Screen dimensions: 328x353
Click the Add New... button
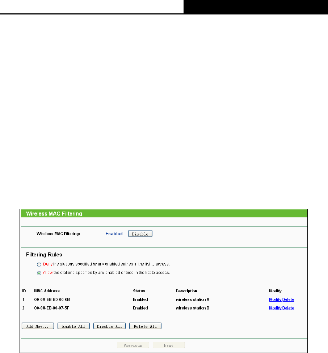pyautogui.click(x=38, y=326)
